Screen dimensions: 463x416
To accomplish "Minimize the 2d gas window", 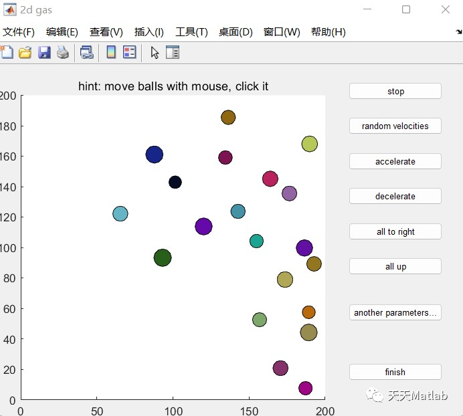I will point(367,9).
